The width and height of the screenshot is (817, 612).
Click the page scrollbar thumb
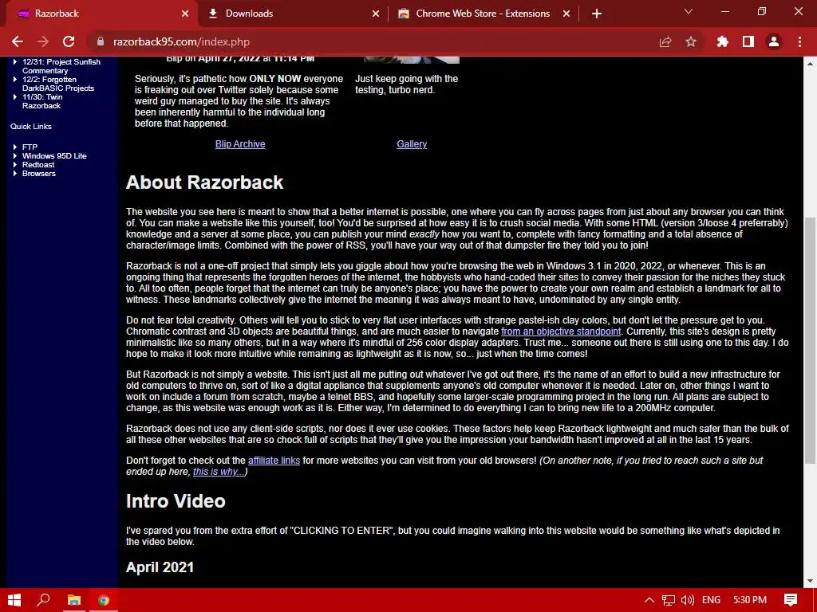point(810,339)
